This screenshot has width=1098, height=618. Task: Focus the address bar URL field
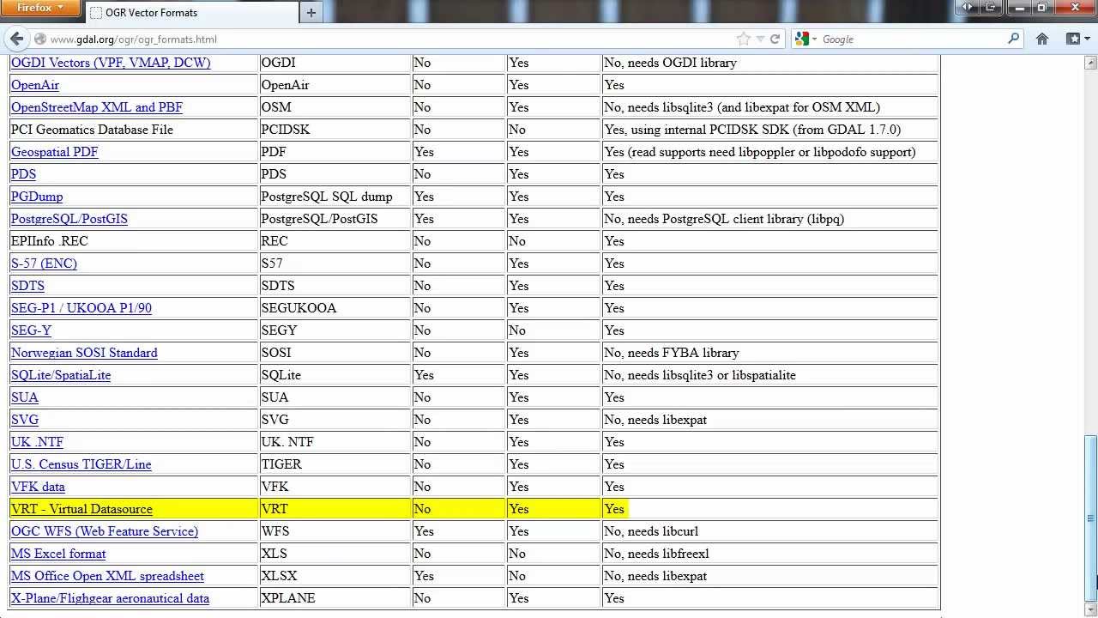coord(391,39)
